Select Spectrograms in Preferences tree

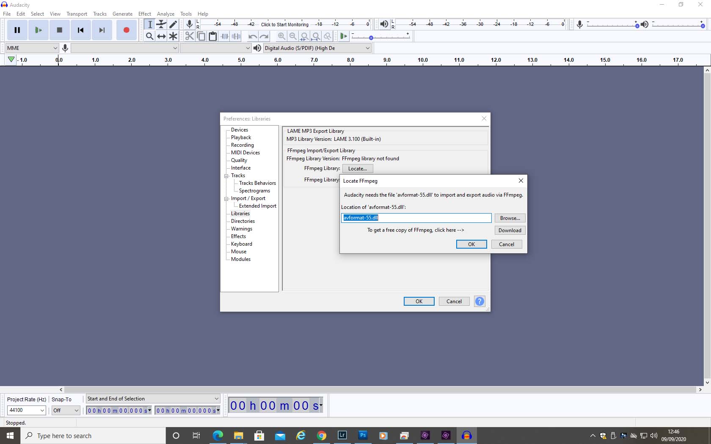pos(254,191)
